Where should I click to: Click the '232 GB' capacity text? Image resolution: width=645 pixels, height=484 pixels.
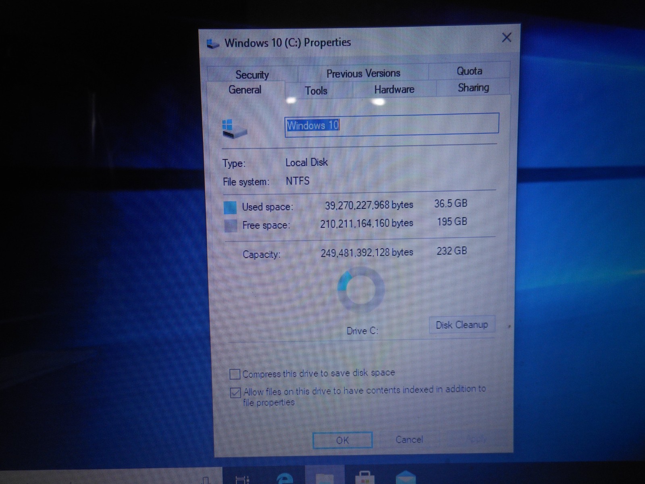[x=451, y=251]
